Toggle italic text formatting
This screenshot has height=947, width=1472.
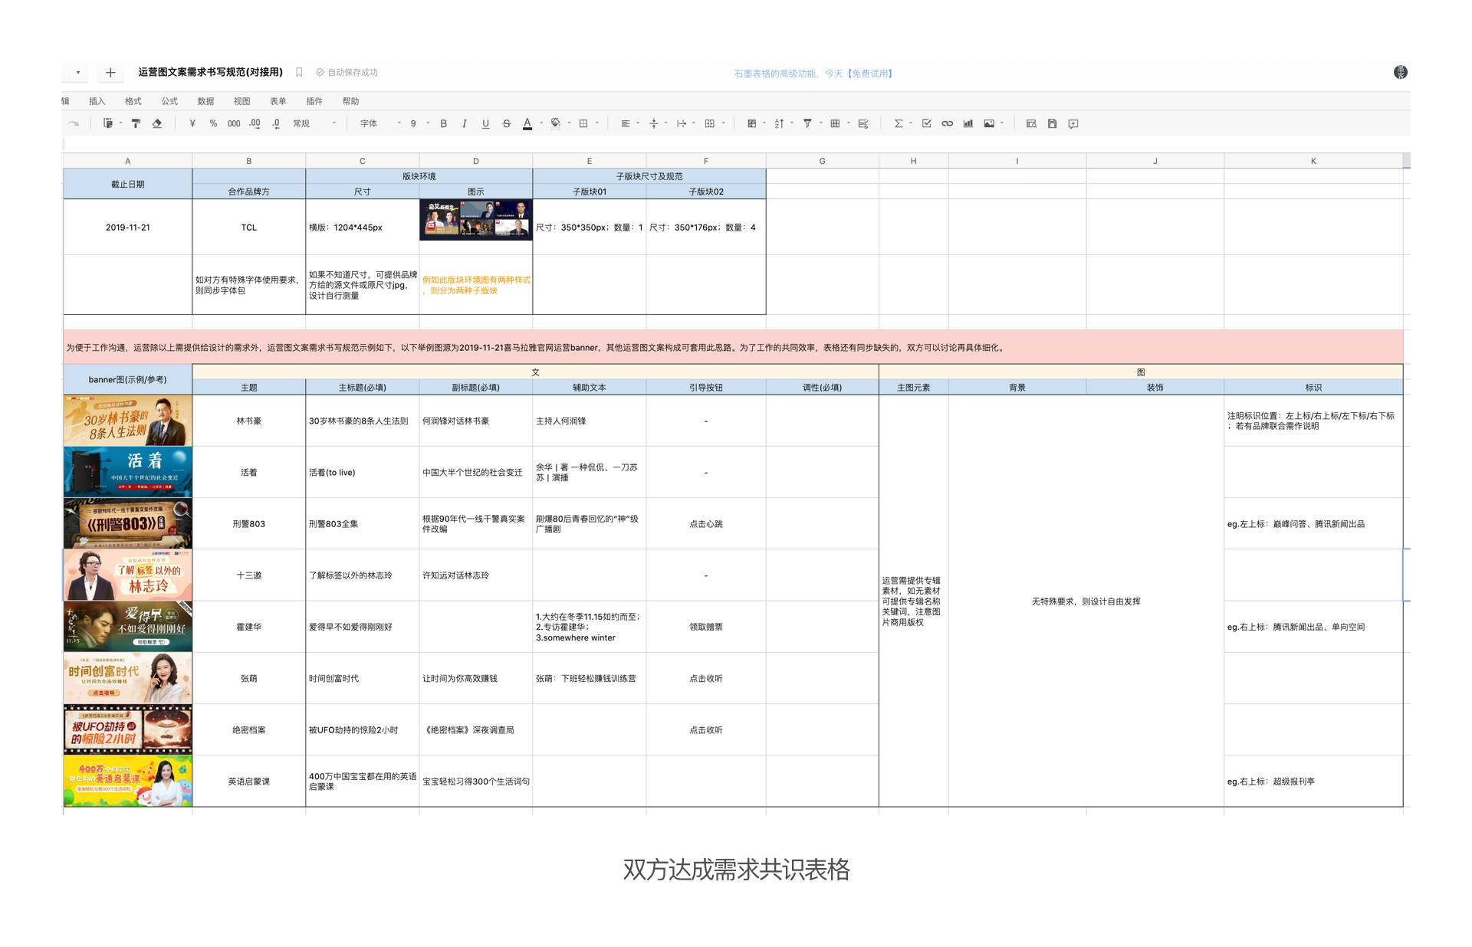[465, 123]
